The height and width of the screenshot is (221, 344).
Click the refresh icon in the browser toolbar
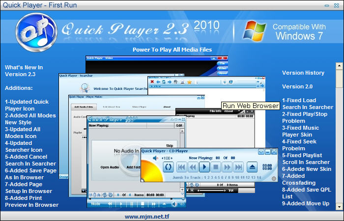(164, 82)
